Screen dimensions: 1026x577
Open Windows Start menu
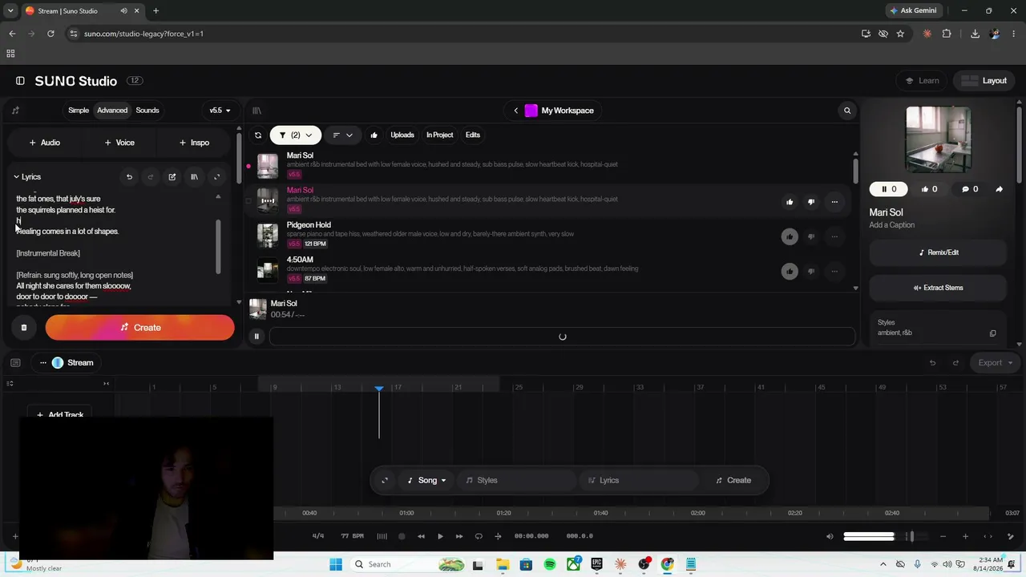(x=336, y=564)
